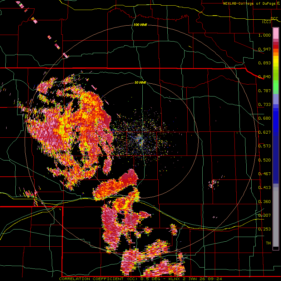Click the 0.627 scale value
Image resolution: width=281 pixels, height=281 pixels.
pyautogui.click(x=264, y=132)
